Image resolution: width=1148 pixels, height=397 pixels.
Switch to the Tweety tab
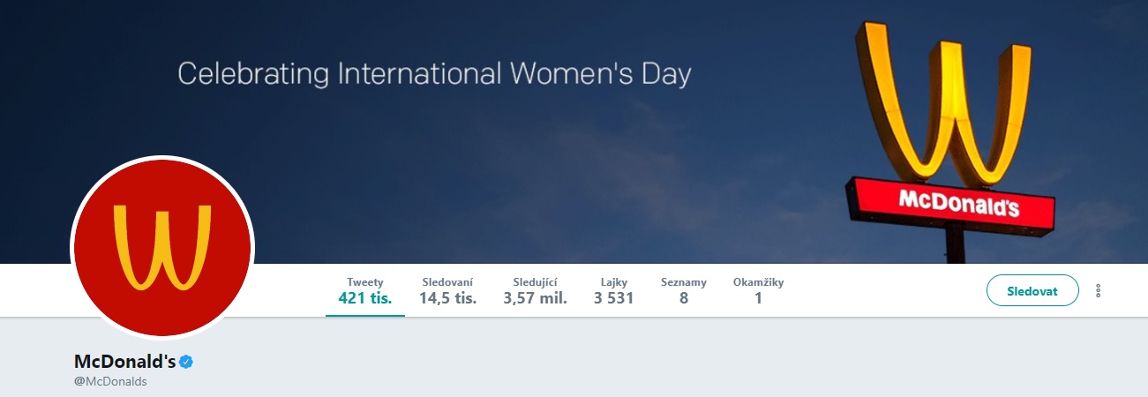pos(365,290)
